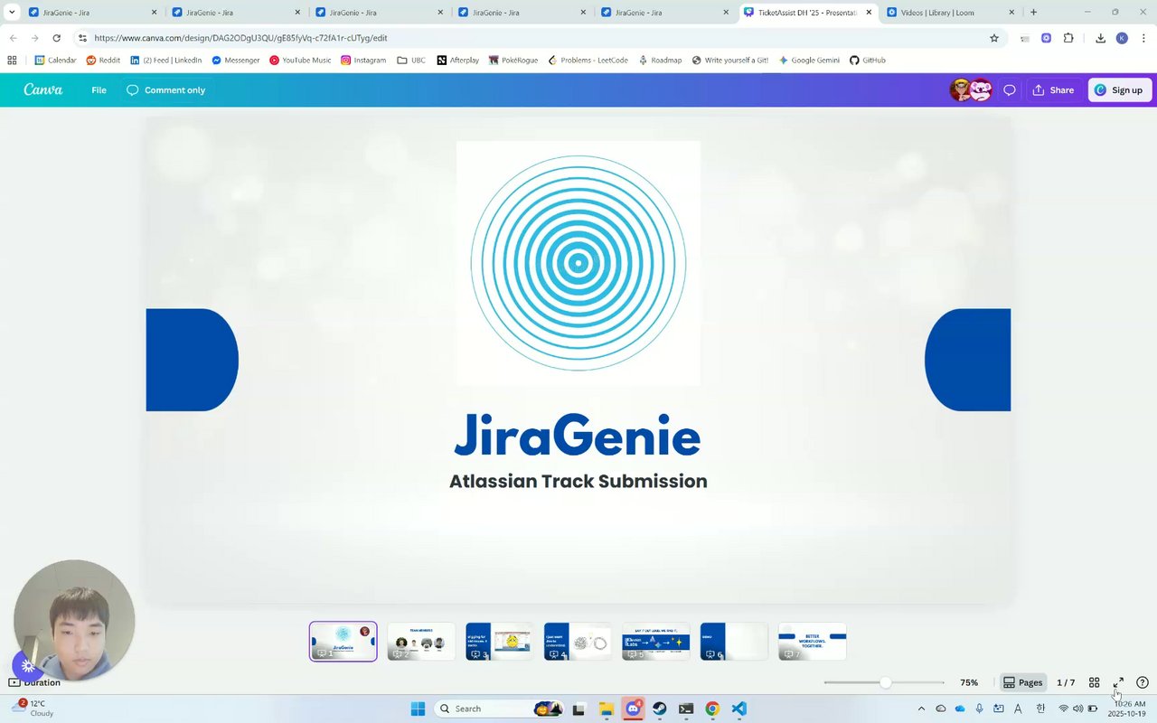Open the Messenger bookmark
The width and height of the screenshot is (1157, 723).
coord(235,61)
